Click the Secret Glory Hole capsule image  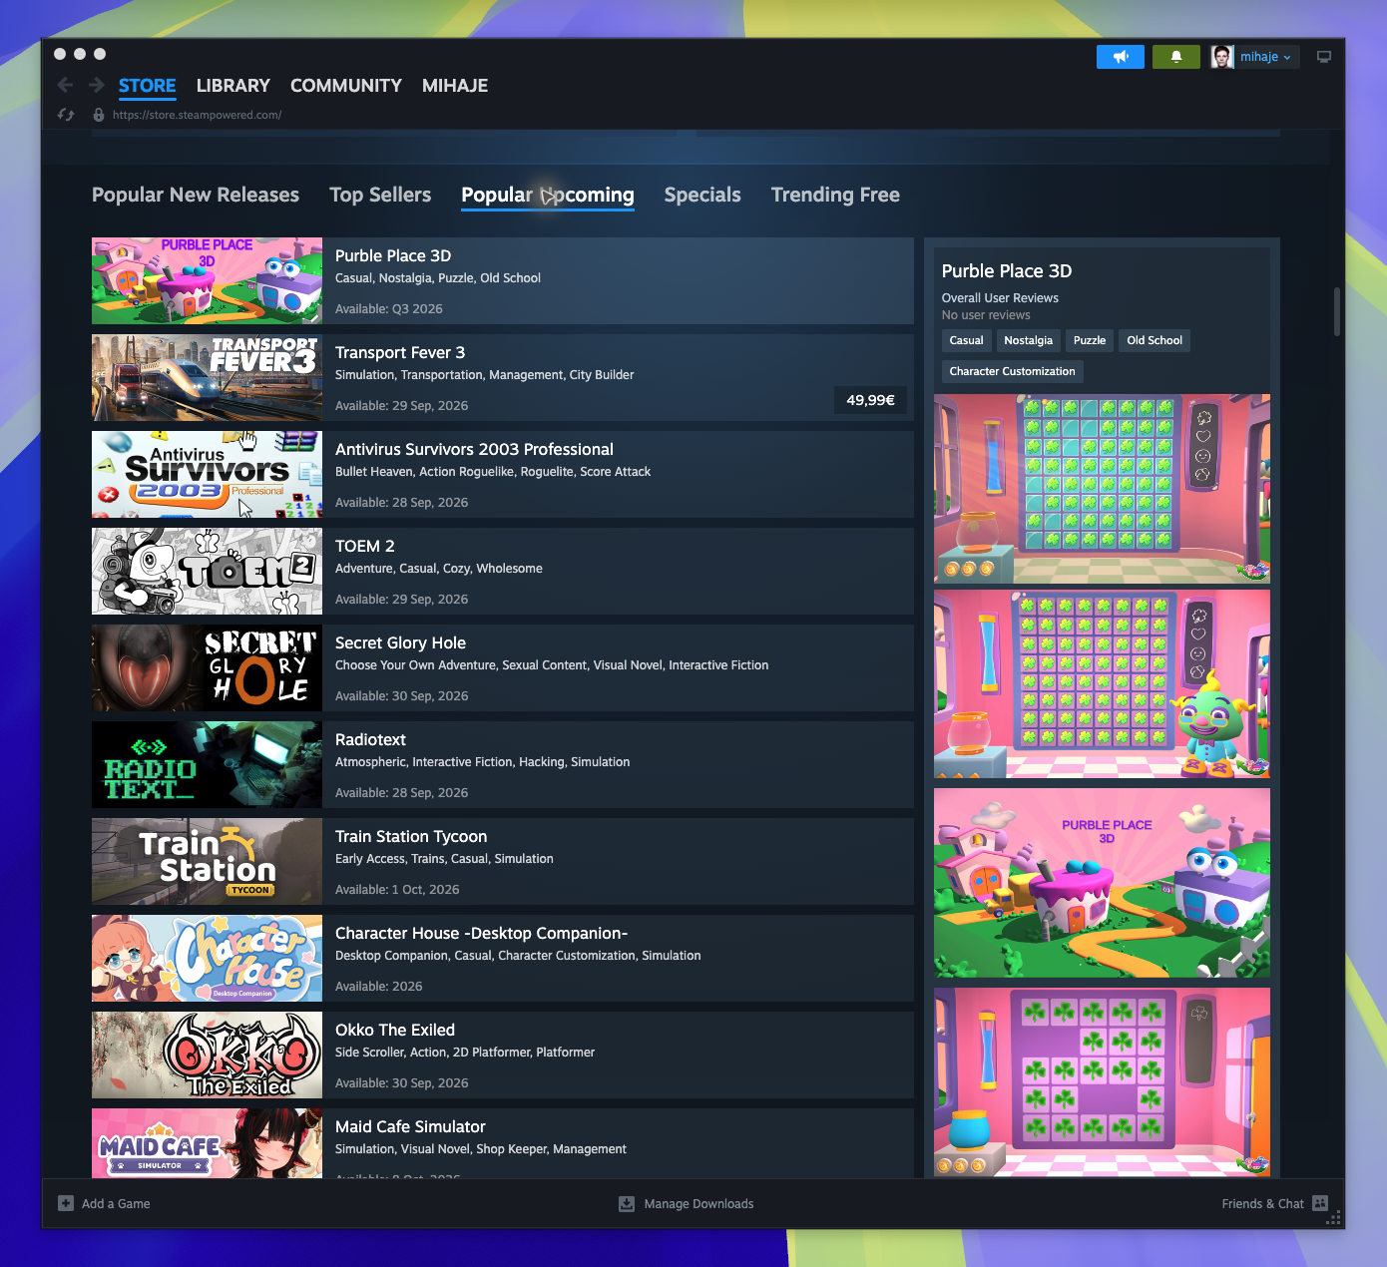tap(207, 667)
